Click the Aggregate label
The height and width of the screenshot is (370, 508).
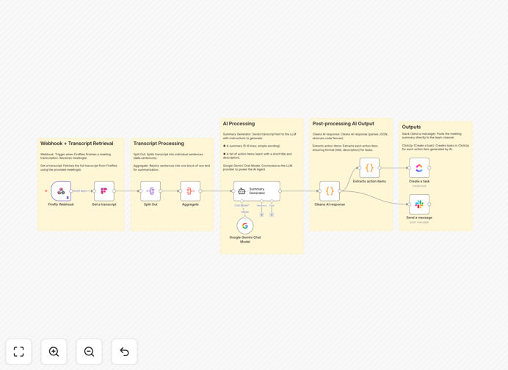click(190, 204)
